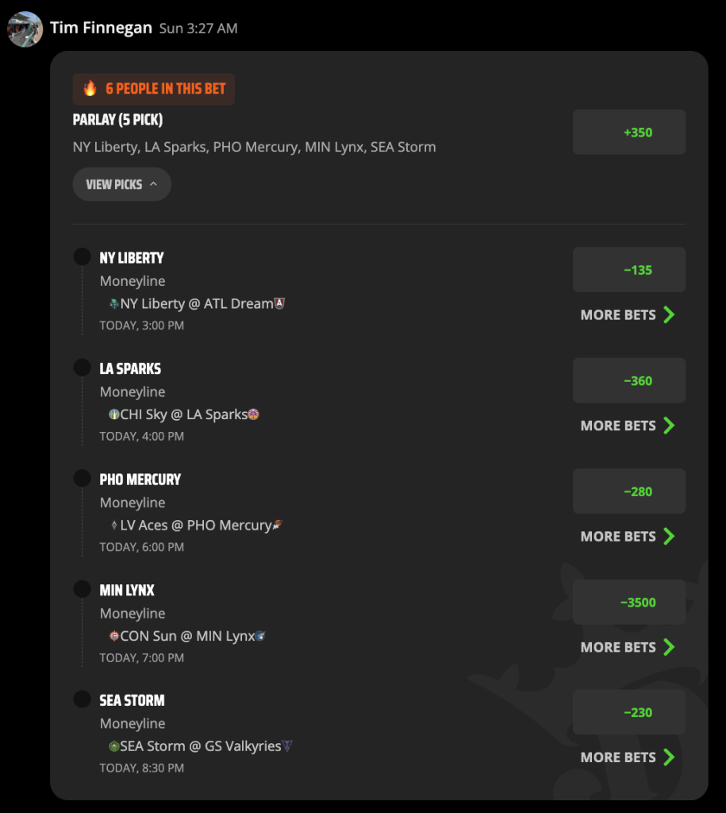
Task: Select the -280 PHO Mercury odds
Action: [x=629, y=491]
